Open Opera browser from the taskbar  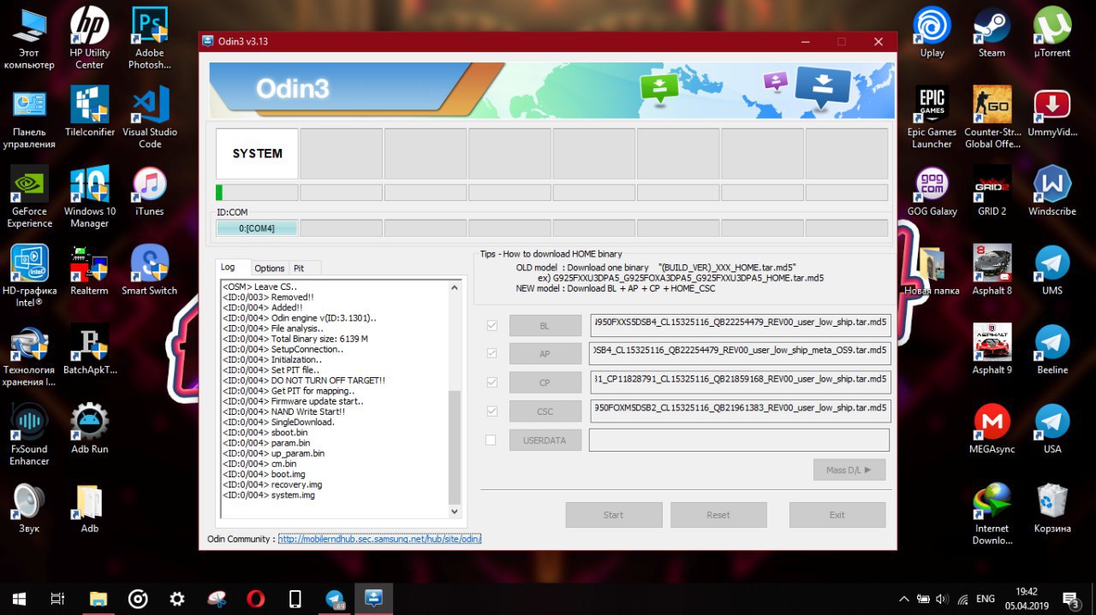[255, 599]
